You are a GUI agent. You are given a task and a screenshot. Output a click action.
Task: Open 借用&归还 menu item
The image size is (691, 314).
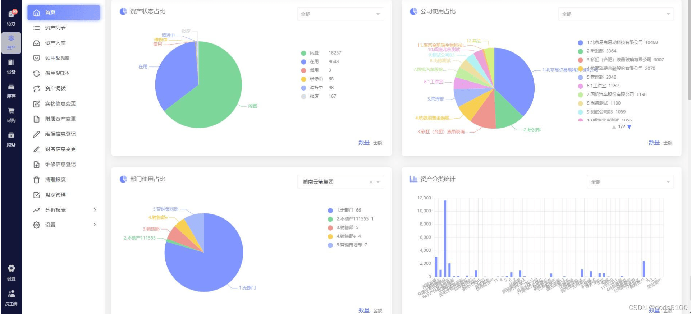[64, 73]
